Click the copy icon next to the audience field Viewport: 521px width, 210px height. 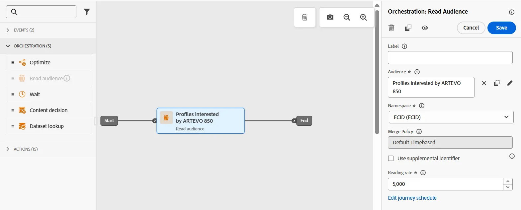click(497, 83)
